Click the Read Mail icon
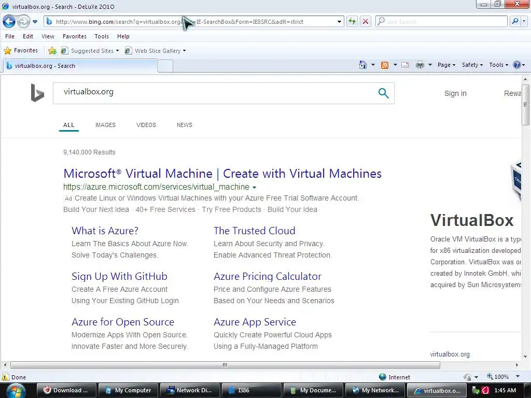This screenshot has width=531, height=398. 405,65
